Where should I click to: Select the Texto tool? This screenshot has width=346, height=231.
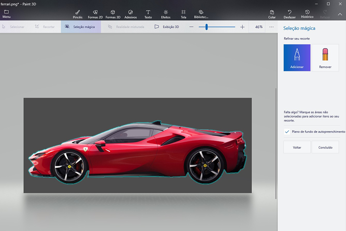pyautogui.click(x=148, y=14)
